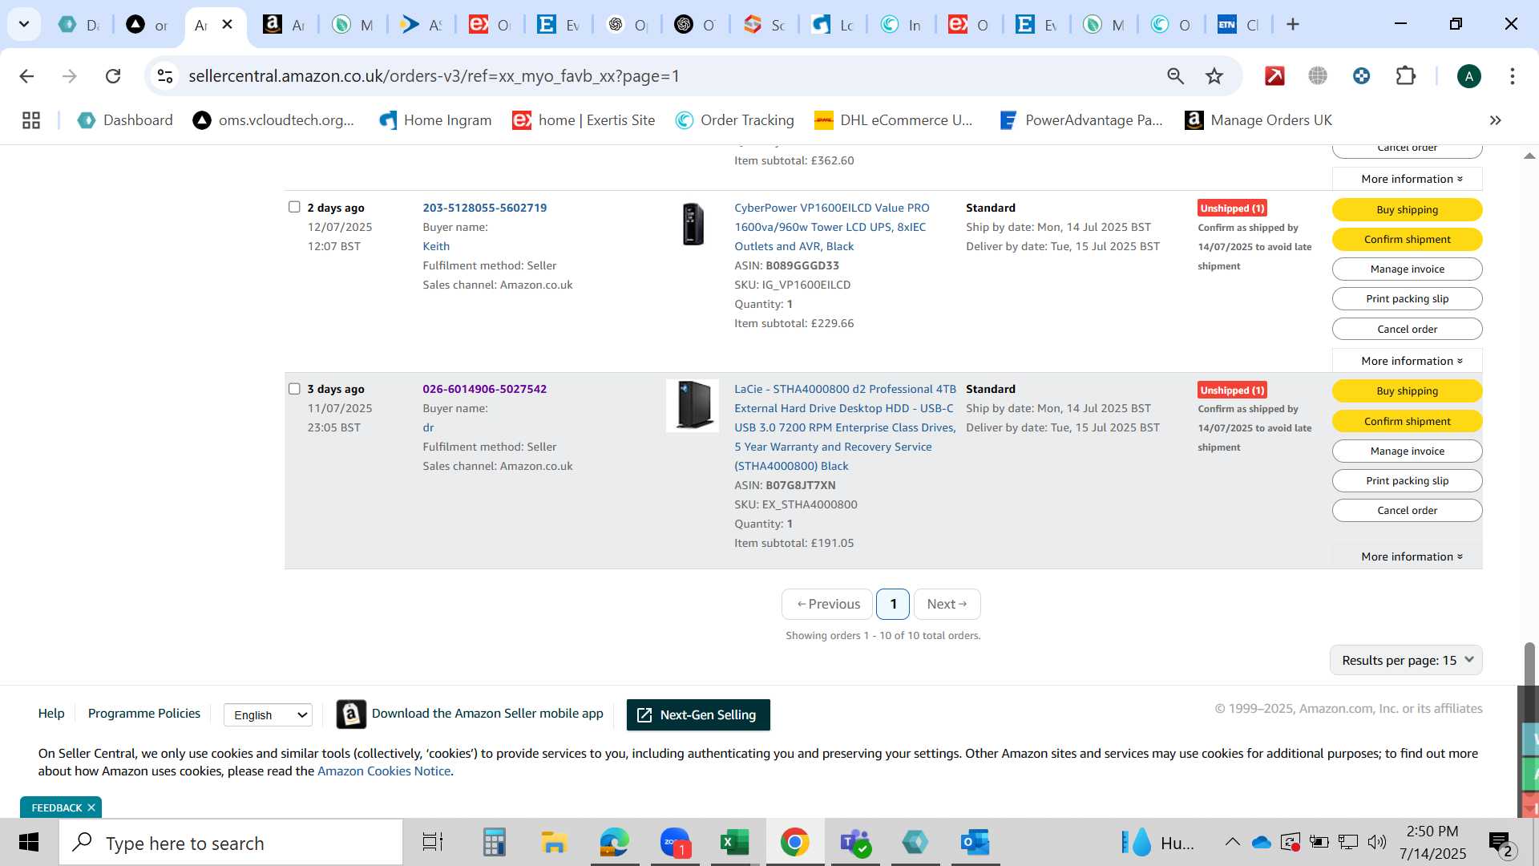Open the English language dropdown

coord(268,714)
